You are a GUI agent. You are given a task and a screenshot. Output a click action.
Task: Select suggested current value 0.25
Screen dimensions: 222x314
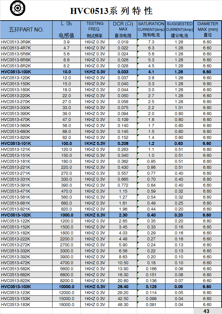point(179,203)
